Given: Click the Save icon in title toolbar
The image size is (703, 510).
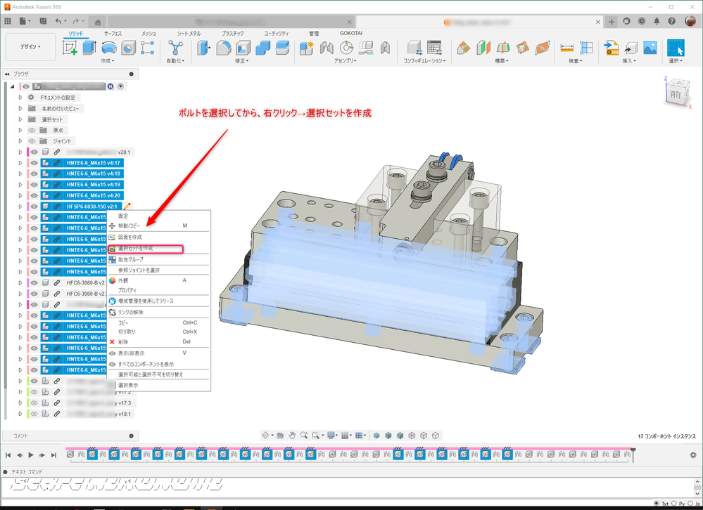Looking at the screenshot, I should tap(43, 21).
